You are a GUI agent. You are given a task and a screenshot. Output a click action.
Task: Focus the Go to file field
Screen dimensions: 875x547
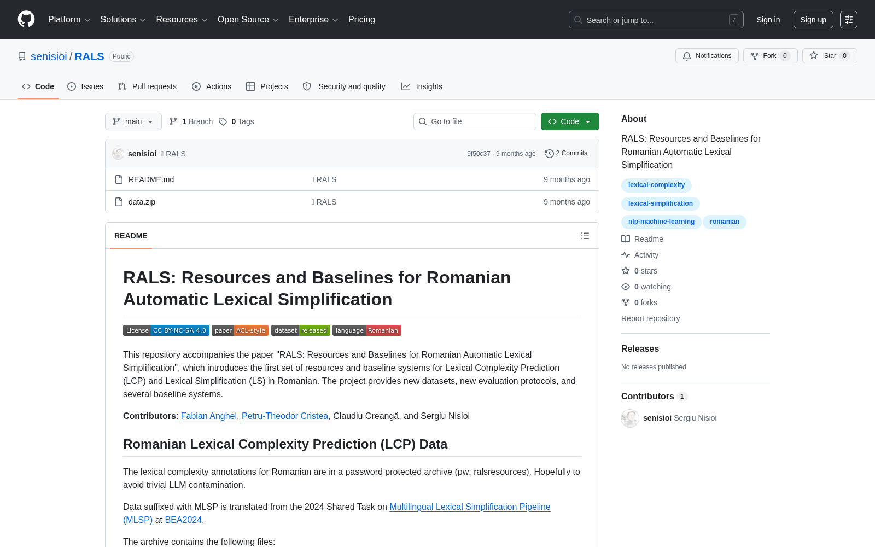[x=475, y=121]
